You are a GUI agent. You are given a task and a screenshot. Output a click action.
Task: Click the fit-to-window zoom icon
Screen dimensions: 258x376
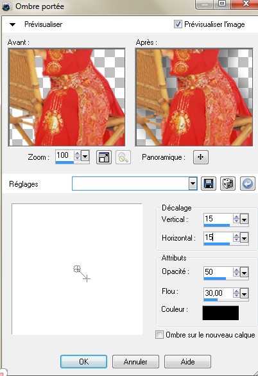click(104, 157)
